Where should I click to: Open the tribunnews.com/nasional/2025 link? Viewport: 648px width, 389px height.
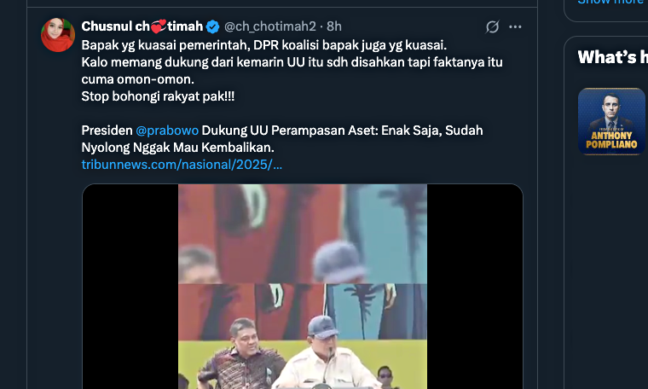[182, 165]
